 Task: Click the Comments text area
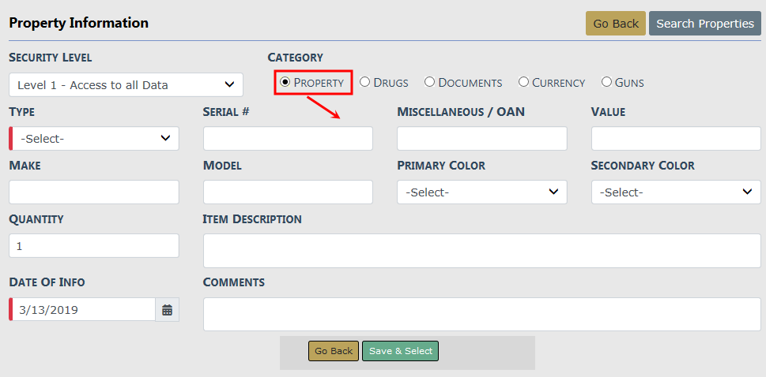click(481, 314)
